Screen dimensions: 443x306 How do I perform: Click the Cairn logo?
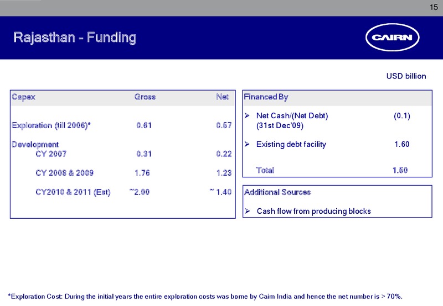click(x=393, y=37)
